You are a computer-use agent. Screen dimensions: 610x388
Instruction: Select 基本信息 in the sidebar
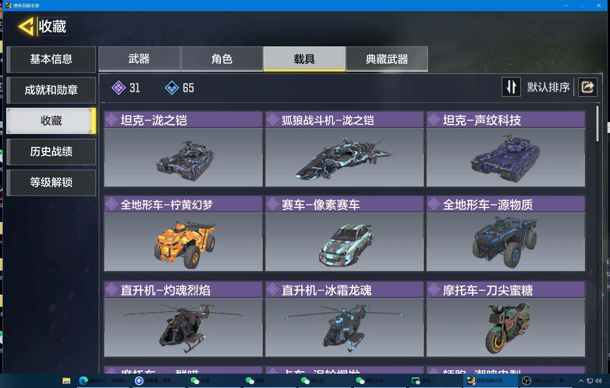click(x=51, y=59)
